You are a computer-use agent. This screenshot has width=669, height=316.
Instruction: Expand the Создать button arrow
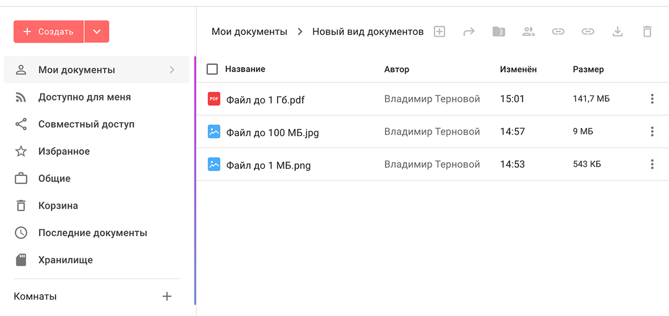pyautogui.click(x=97, y=31)
